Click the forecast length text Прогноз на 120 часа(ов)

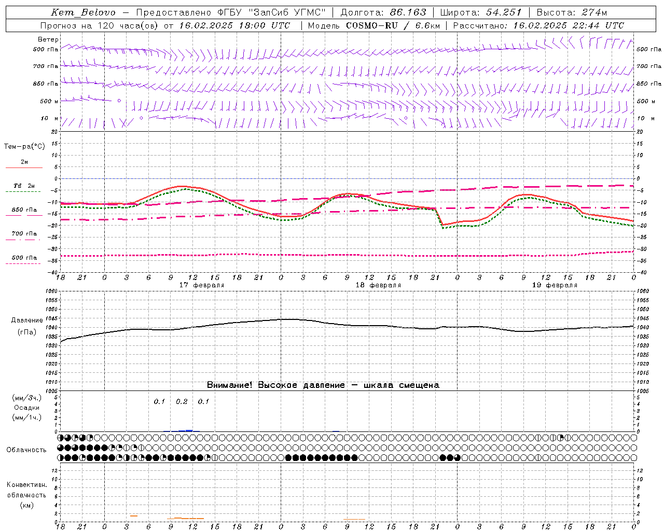tap(100, 25)
